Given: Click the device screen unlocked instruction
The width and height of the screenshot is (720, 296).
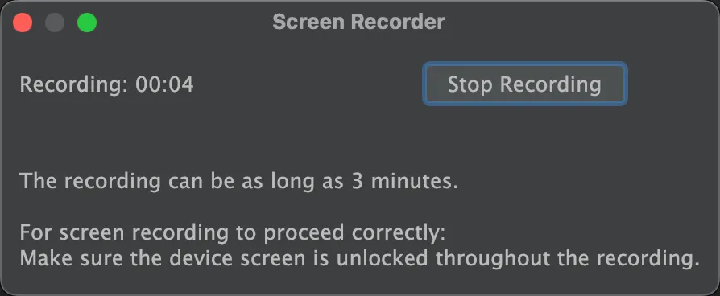Looking at the screenshot, I should (359, 258).
